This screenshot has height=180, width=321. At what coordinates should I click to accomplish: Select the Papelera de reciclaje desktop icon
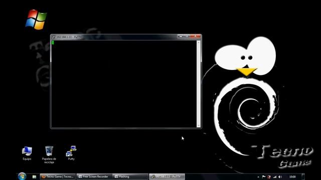tap(49, 154)
